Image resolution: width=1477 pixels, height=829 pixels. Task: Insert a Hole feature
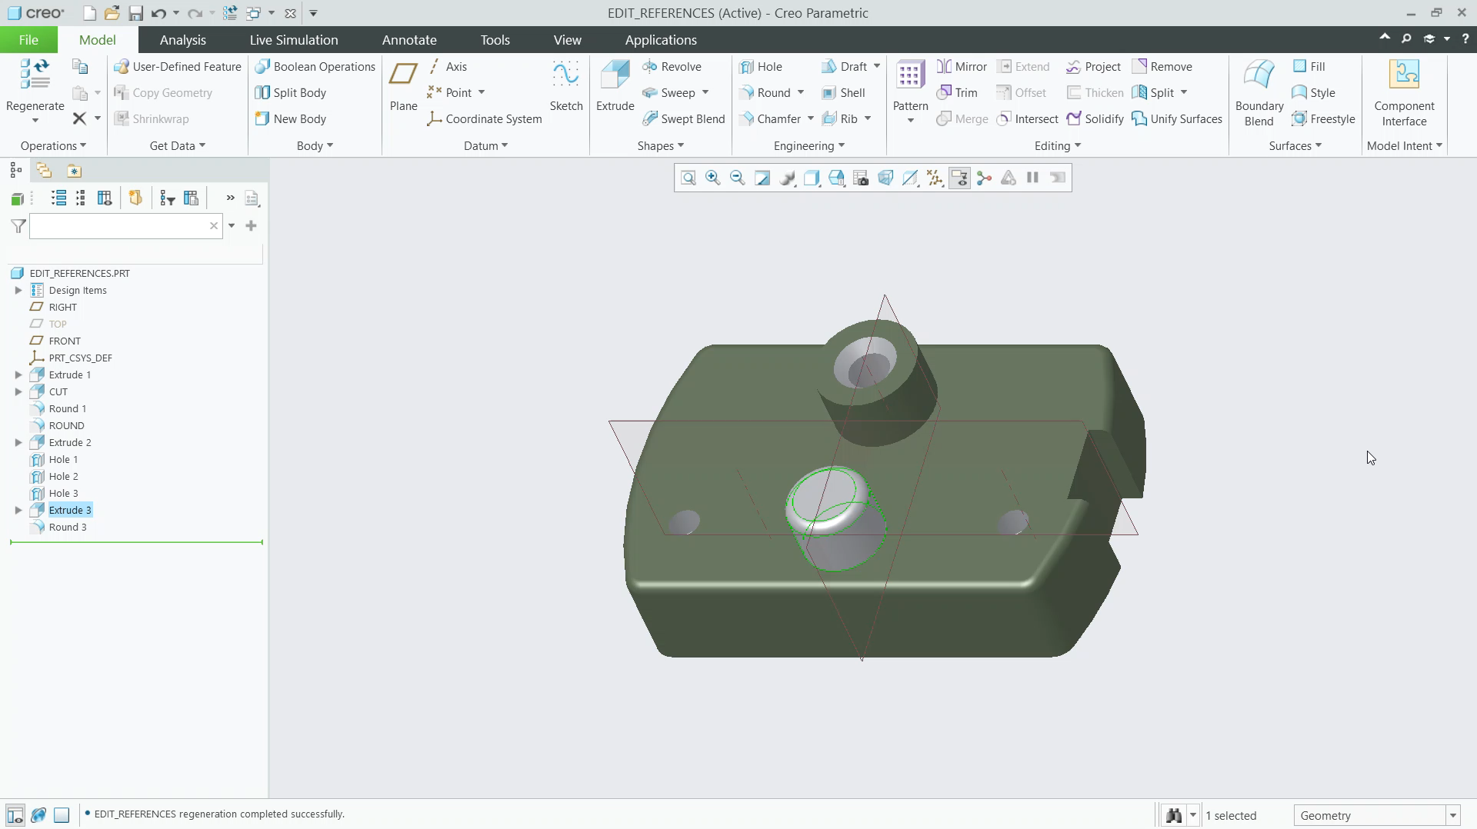760,67
